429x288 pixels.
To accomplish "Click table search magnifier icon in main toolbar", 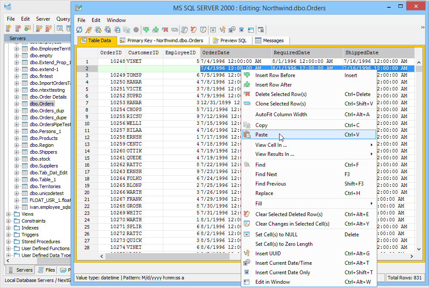I will [60, 28].
